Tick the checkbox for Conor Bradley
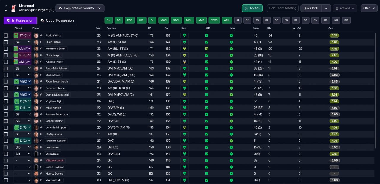The width and height of the screenshot is (380, 184). (6, 121)
